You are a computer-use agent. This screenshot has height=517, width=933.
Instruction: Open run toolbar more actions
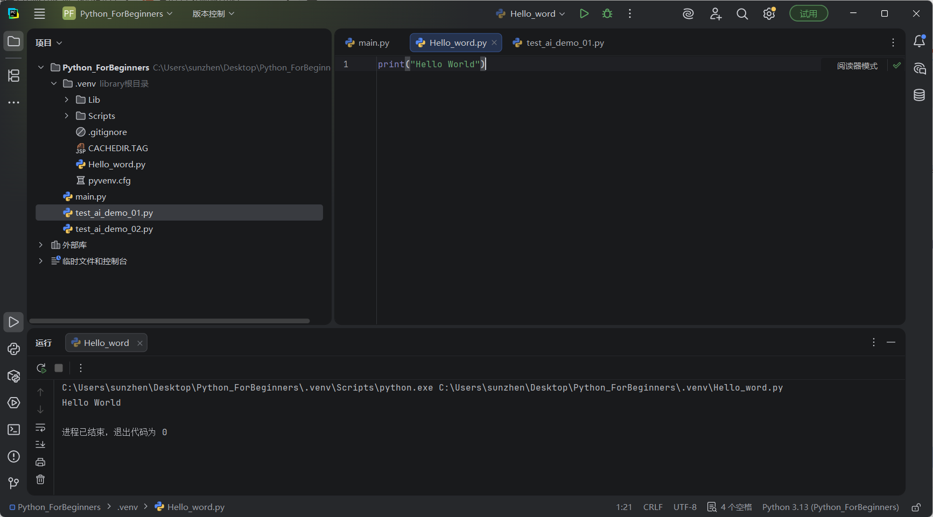[81, 368]
